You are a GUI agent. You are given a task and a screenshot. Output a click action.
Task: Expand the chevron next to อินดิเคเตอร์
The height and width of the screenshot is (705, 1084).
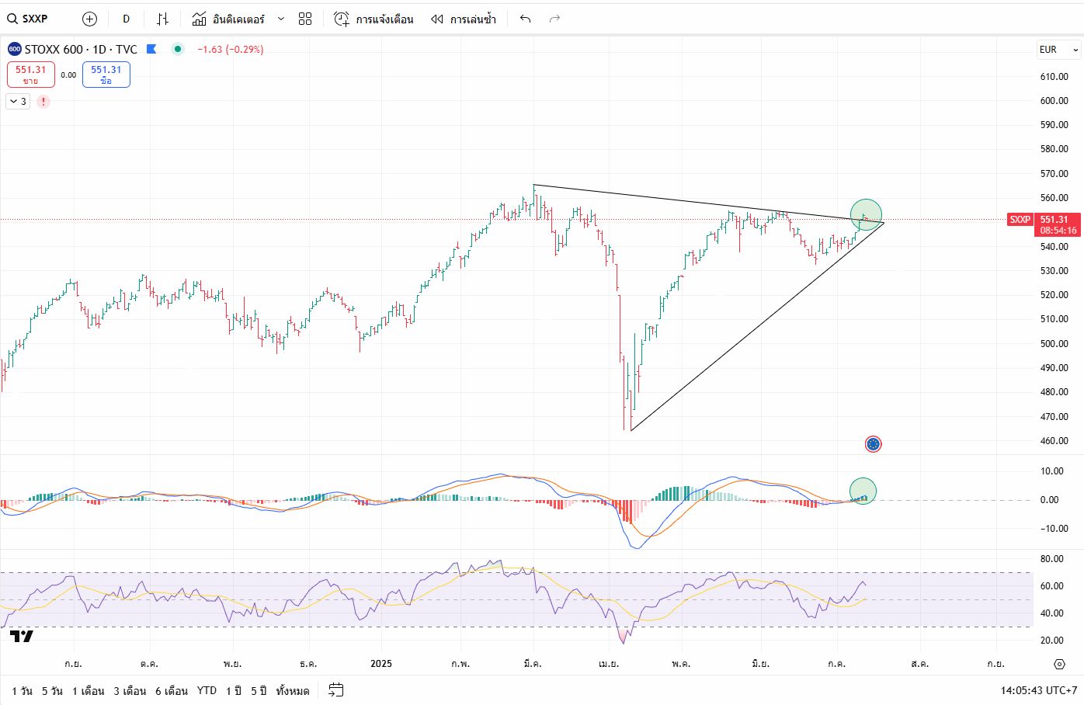click(281, 19)
